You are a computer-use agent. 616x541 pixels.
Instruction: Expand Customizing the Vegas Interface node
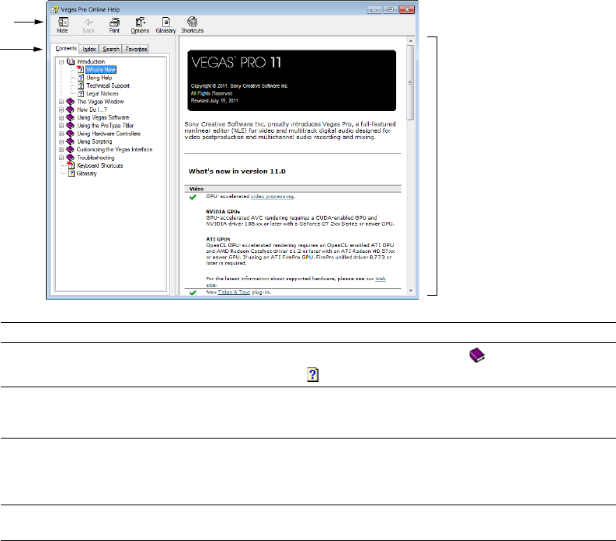(61, 150)
